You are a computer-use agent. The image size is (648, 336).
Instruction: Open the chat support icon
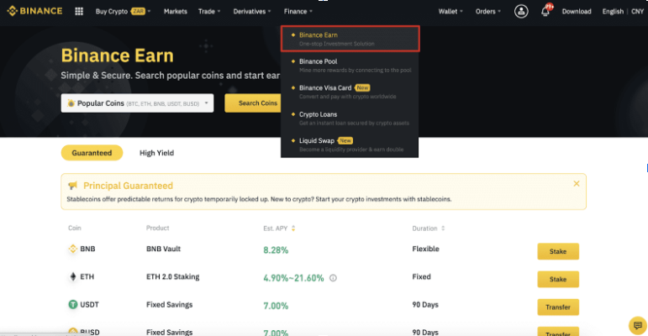click(x=638, y=325)
